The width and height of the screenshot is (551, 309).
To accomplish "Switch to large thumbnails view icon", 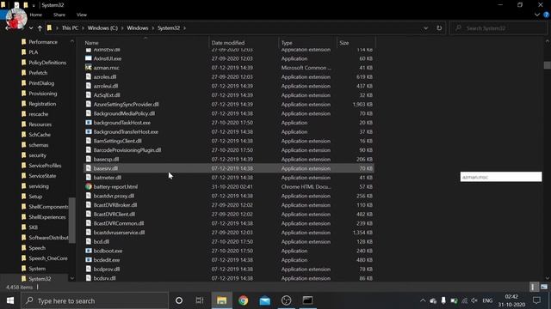I will coord(544,288).
